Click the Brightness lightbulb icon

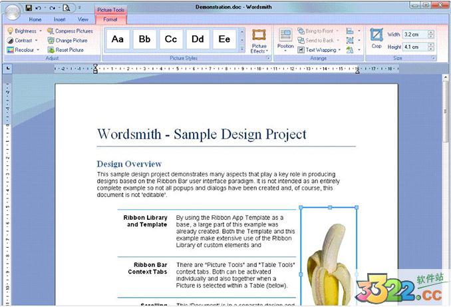click(x=10, y=31)
